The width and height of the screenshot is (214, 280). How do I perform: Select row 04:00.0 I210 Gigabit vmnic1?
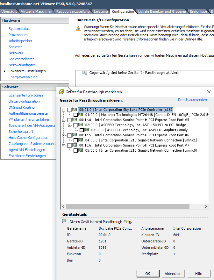pyautogui.click(x=141, y=140)
